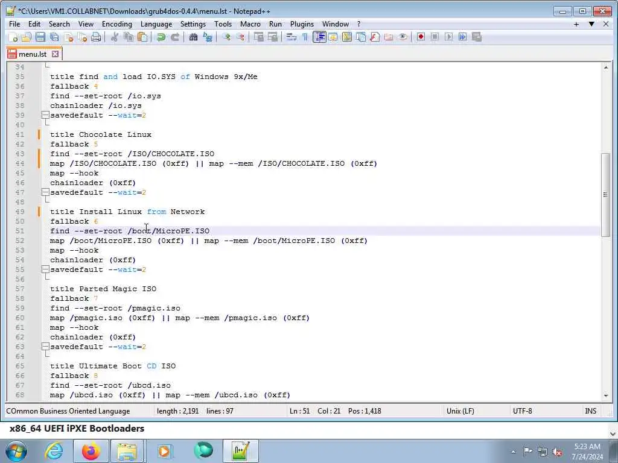
Task: Save the file using the floppy icon
Action: (40, 37)
